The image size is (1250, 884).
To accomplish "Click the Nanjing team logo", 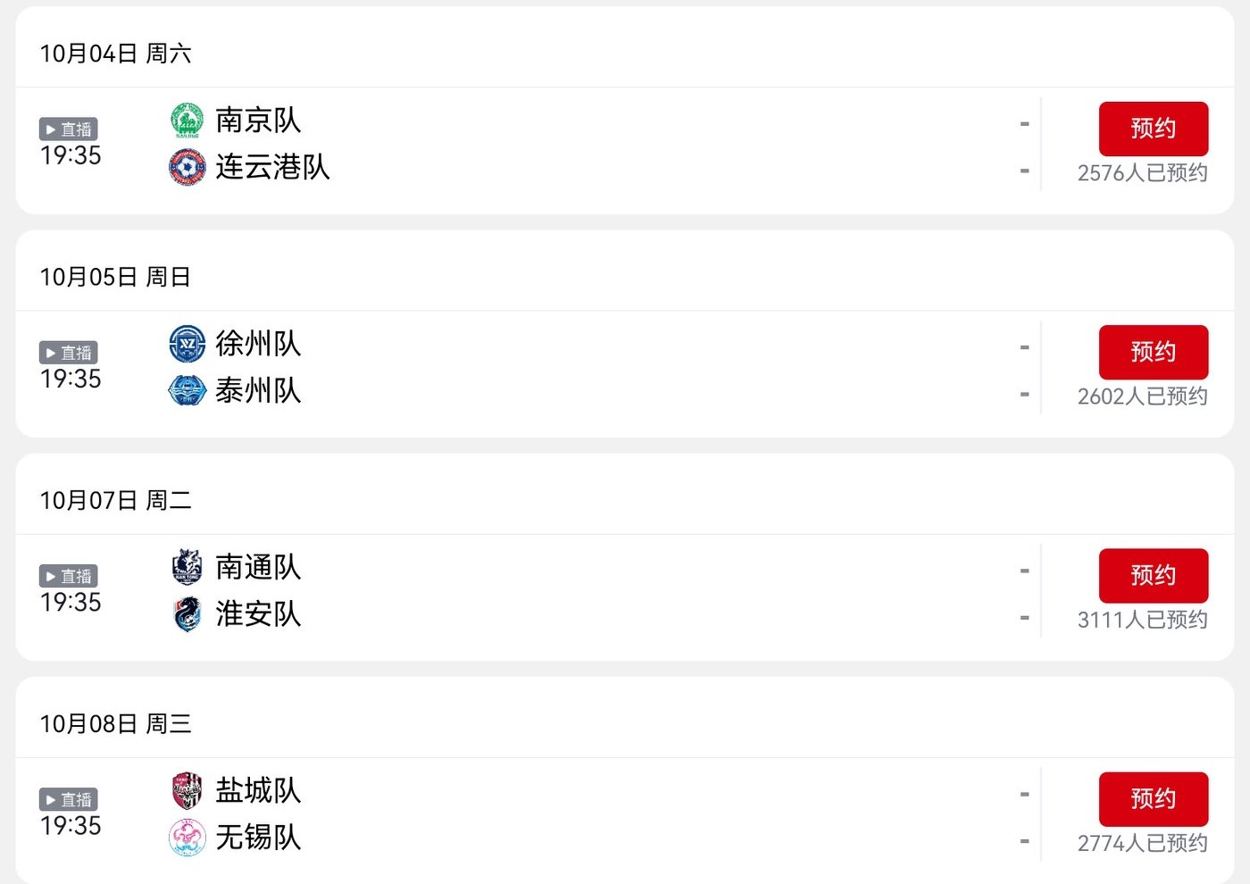I will click(x=187, y=121).
